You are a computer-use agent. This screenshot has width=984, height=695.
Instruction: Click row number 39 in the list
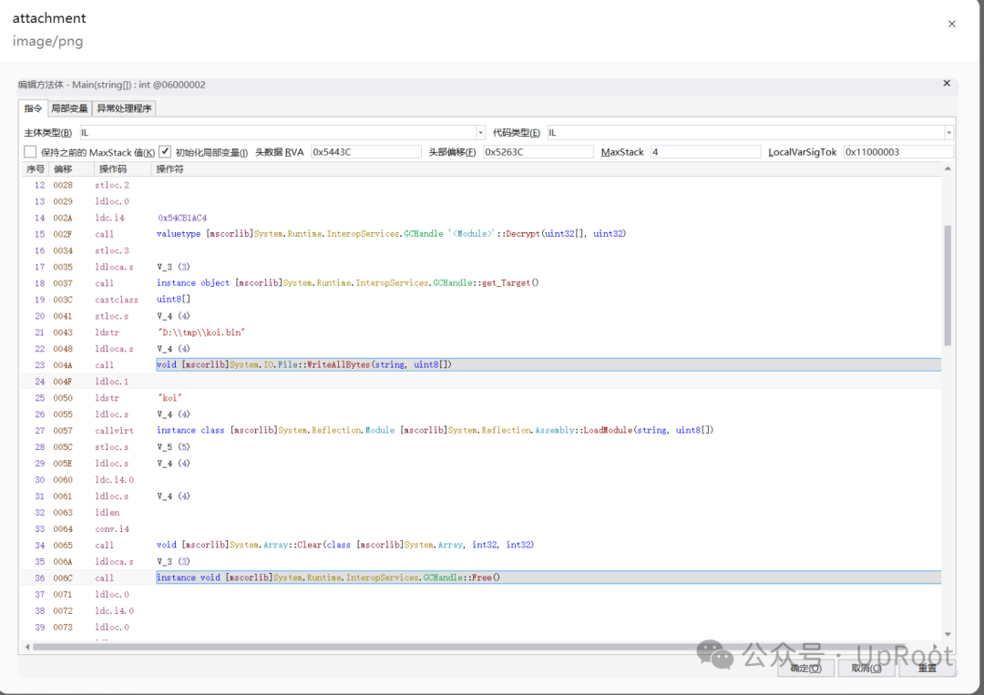point(39,627)
